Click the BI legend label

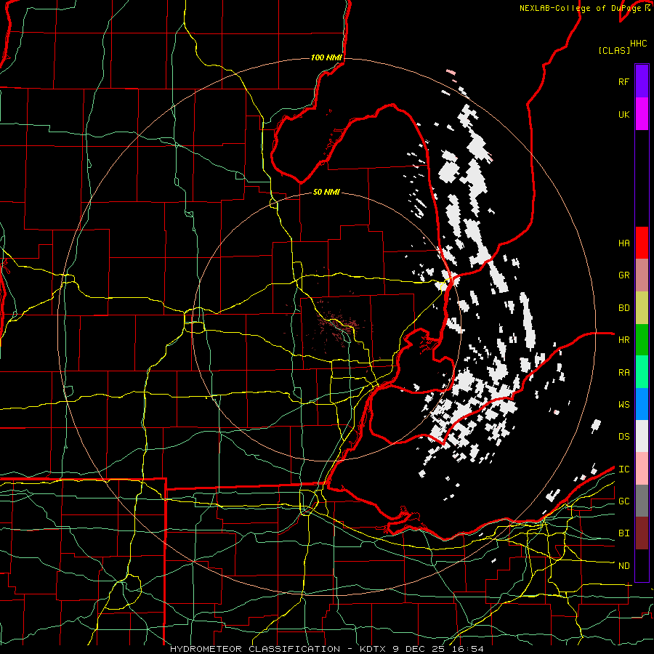[x=623, y=533]
